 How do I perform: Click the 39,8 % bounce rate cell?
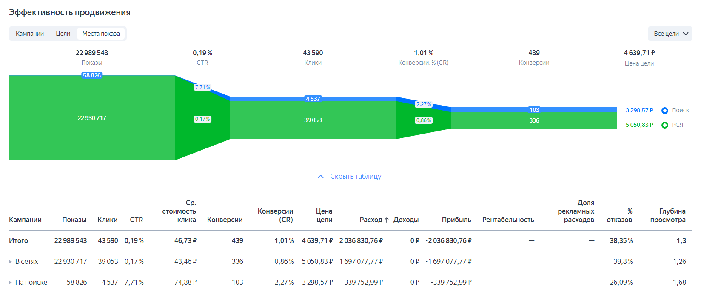click(623, 261)
